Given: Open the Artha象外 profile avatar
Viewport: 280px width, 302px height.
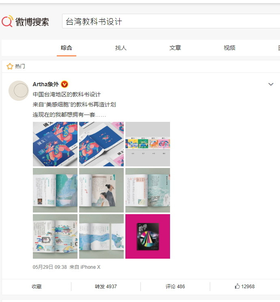Looking at the screenshot, I should (x=19, y=91).
